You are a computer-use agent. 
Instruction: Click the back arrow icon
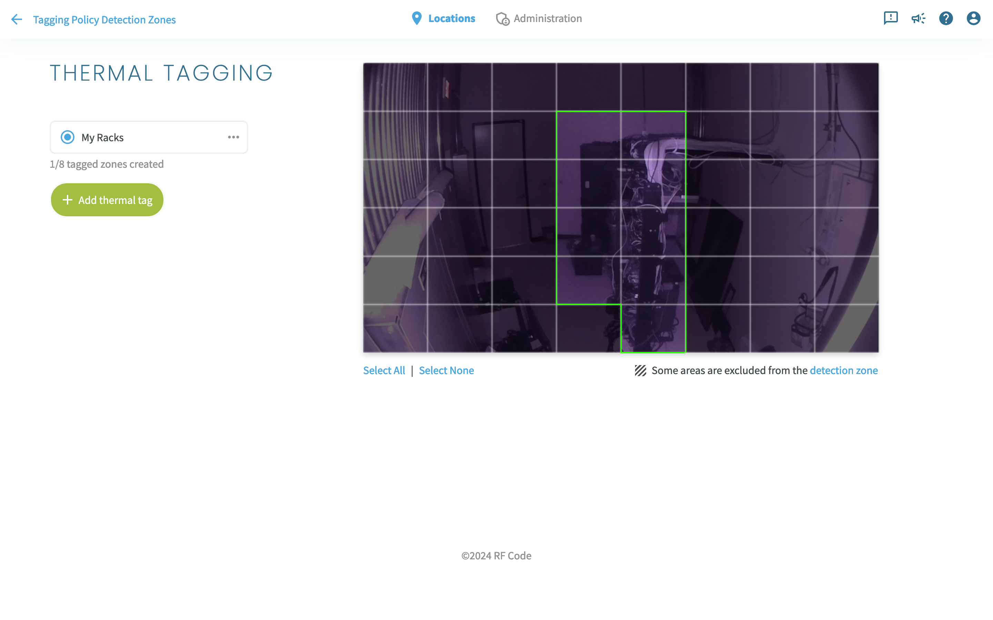[x=17, y=19]
